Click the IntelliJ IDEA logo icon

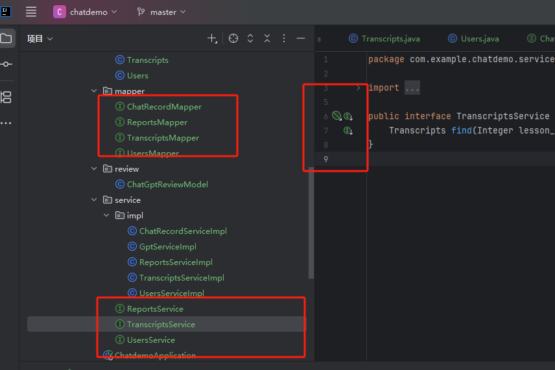(x=6, y=11)
